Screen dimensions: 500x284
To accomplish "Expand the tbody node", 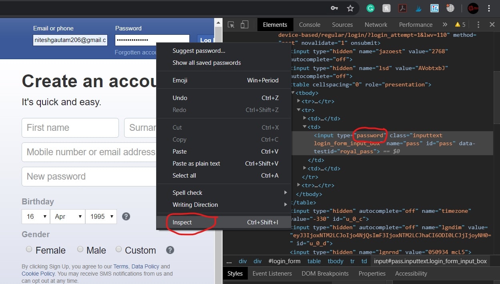I will click(293, 93).
